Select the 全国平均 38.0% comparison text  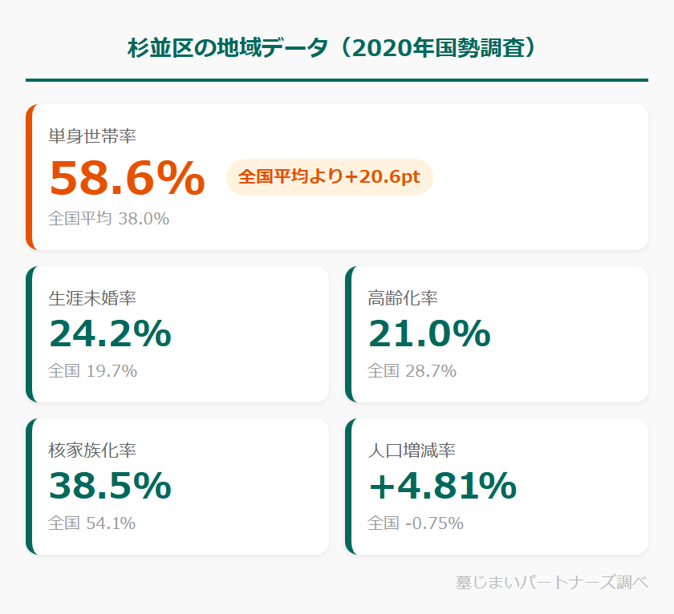coord(108,218)
